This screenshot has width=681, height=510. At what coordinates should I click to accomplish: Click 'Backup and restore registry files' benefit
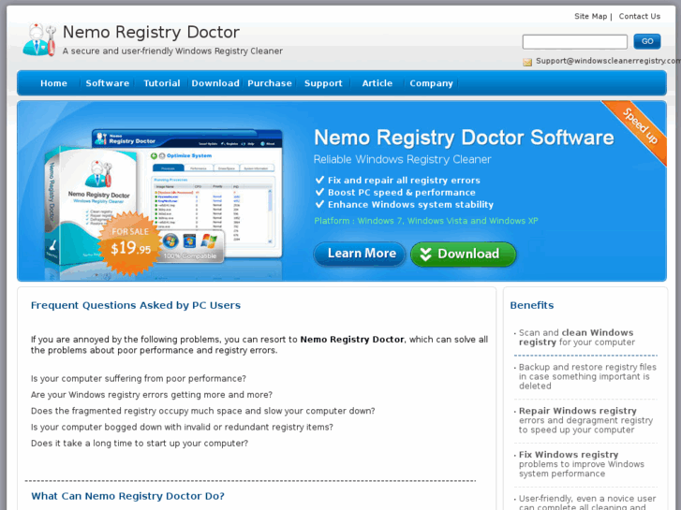click(x=587, y=376)
